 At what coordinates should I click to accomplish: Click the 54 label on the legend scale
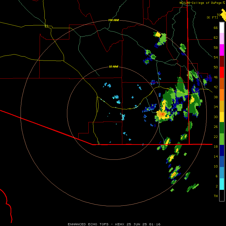(216, 57)
